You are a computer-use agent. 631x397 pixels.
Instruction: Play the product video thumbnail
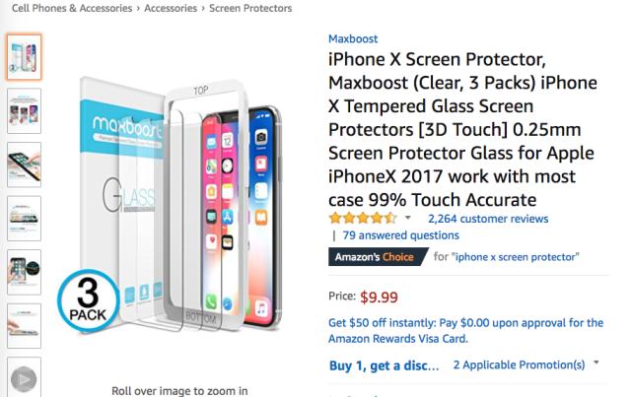(x=24, y=378)
